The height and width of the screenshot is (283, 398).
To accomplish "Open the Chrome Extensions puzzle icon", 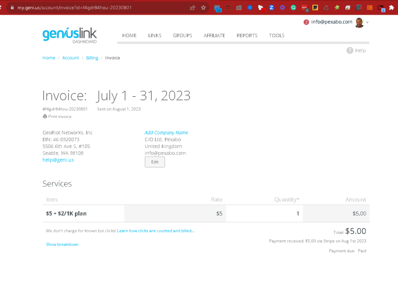I will [x=392, y=8].
